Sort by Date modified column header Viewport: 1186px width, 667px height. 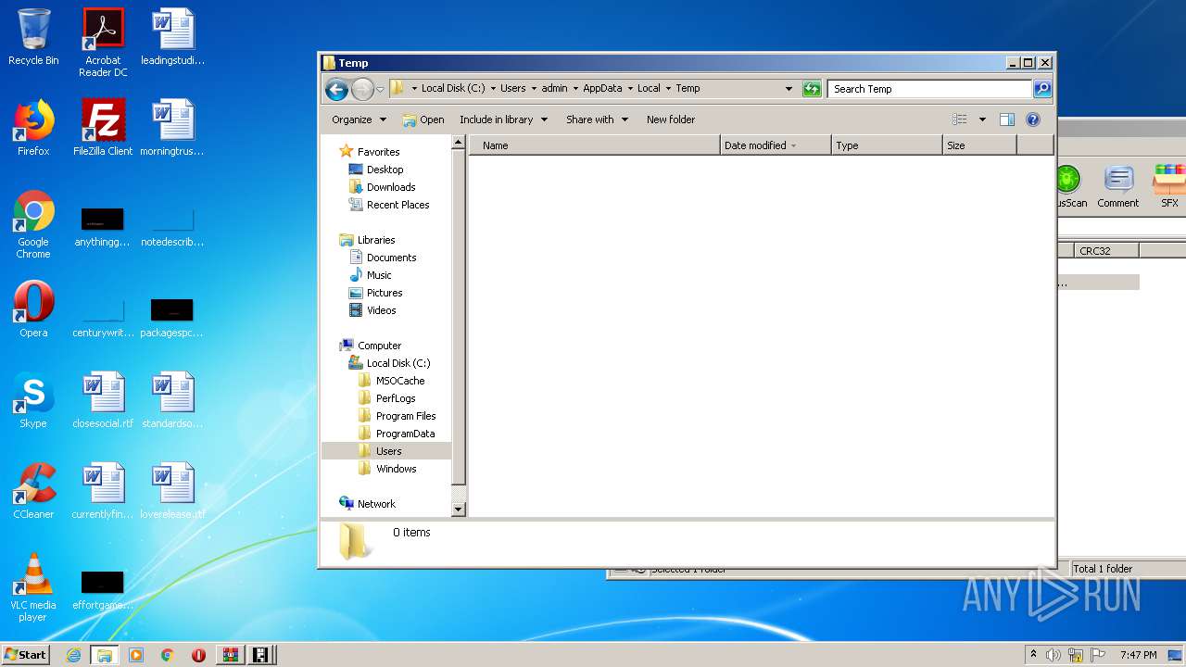pos(776,145)
